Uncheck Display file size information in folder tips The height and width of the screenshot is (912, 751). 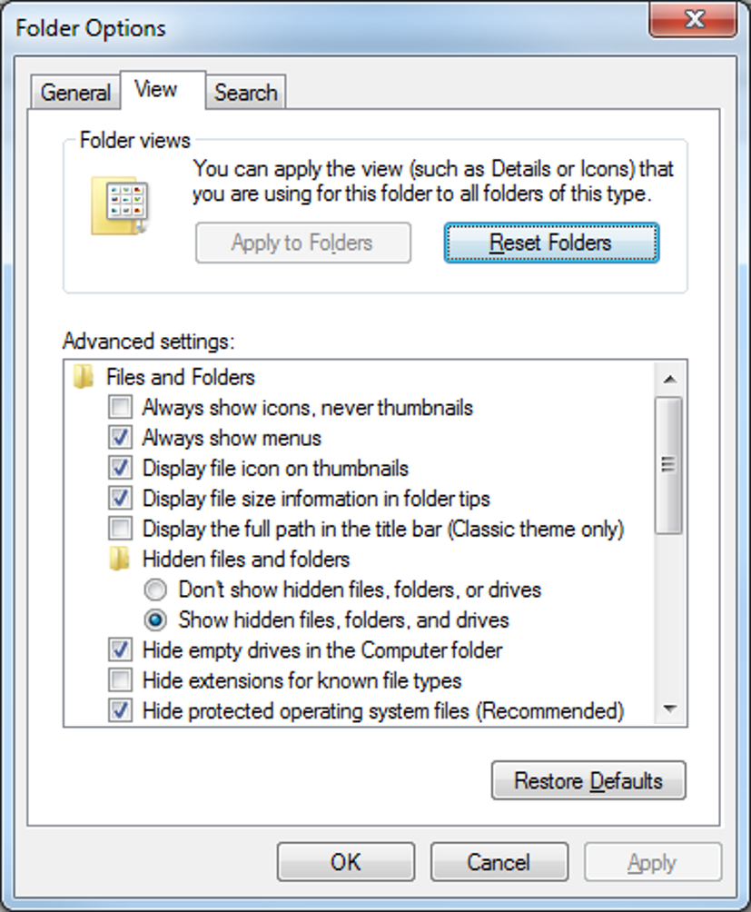pos(120,499)
